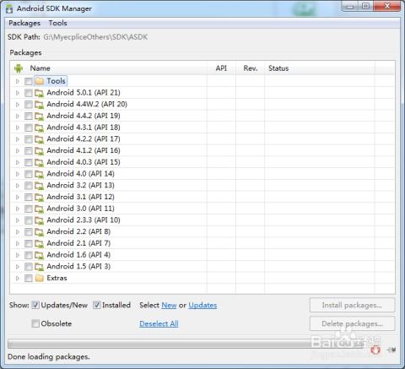The width and height of the screenshot is (405, 369).
Task: Expand the Extras tree node
Action: (18, 278)
